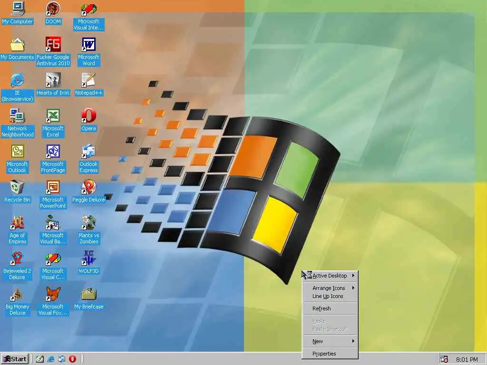Image resolution: width=487 pixels, height=365 pixels.
Task: Open the New submenu in context menu
Action: 330,341
